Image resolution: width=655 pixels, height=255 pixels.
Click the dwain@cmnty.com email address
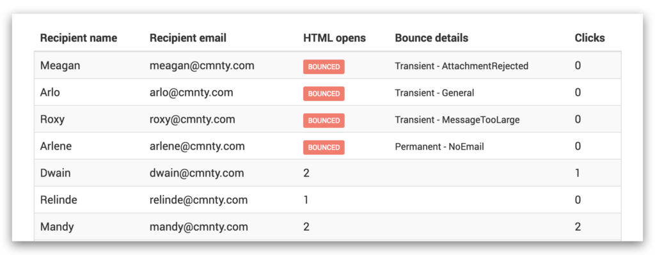pos(197,173)
